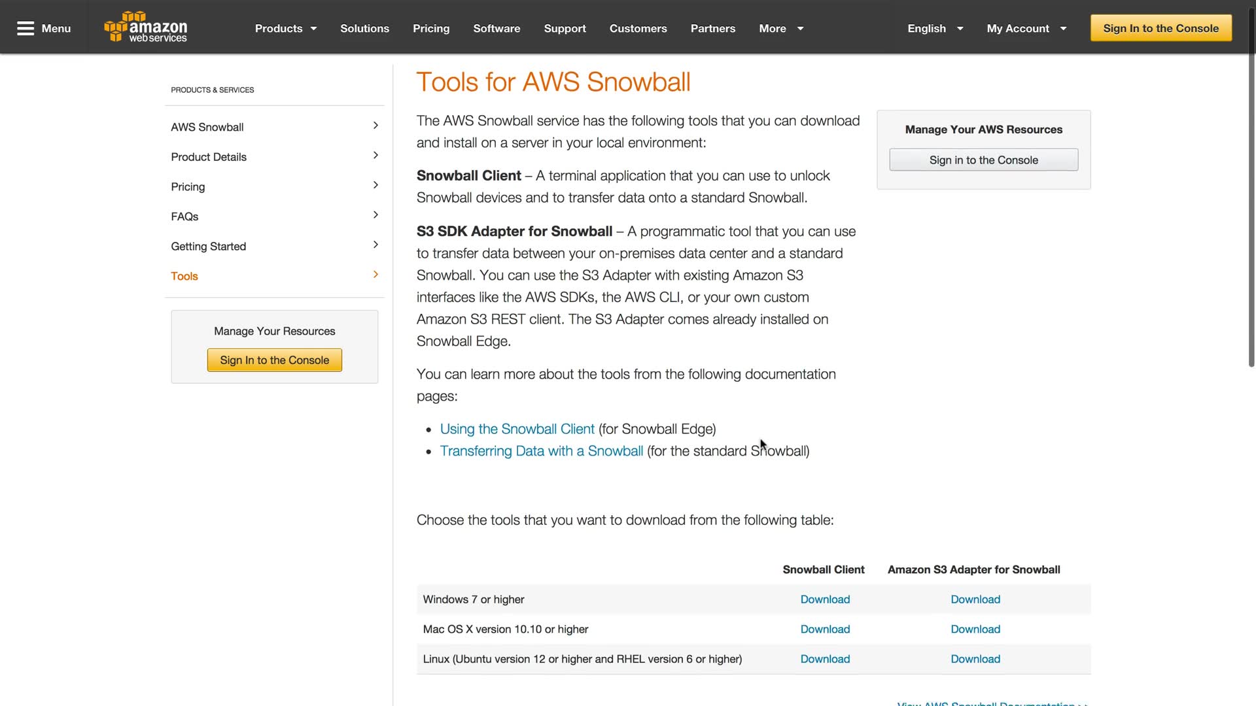Screen dimensions: 1256x706
Task: Expand the More dropdown in navbar
Action: coord(781,28)
